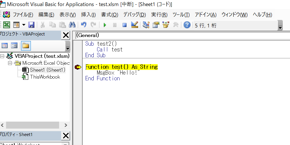Click project pane scroll left arrow

pyautogui.click(x=2, y=125)
